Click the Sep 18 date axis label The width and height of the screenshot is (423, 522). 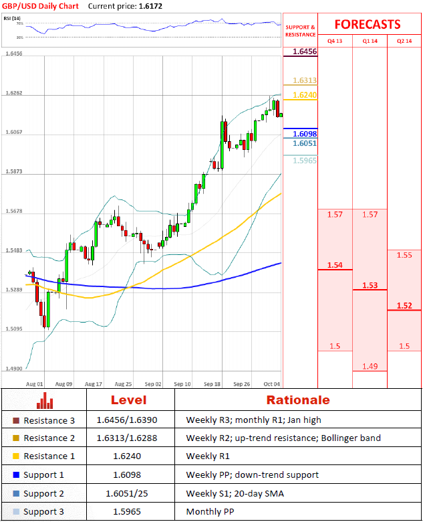[x=212, y=384]
